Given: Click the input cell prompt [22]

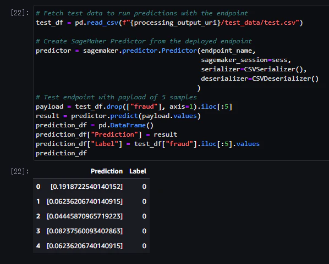Looking at the screenshot, I should tap(20, 13).
